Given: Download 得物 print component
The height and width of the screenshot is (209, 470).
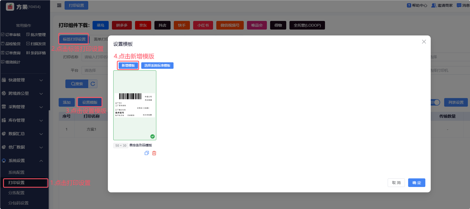Looking at the screenshot, I should 278,25.
